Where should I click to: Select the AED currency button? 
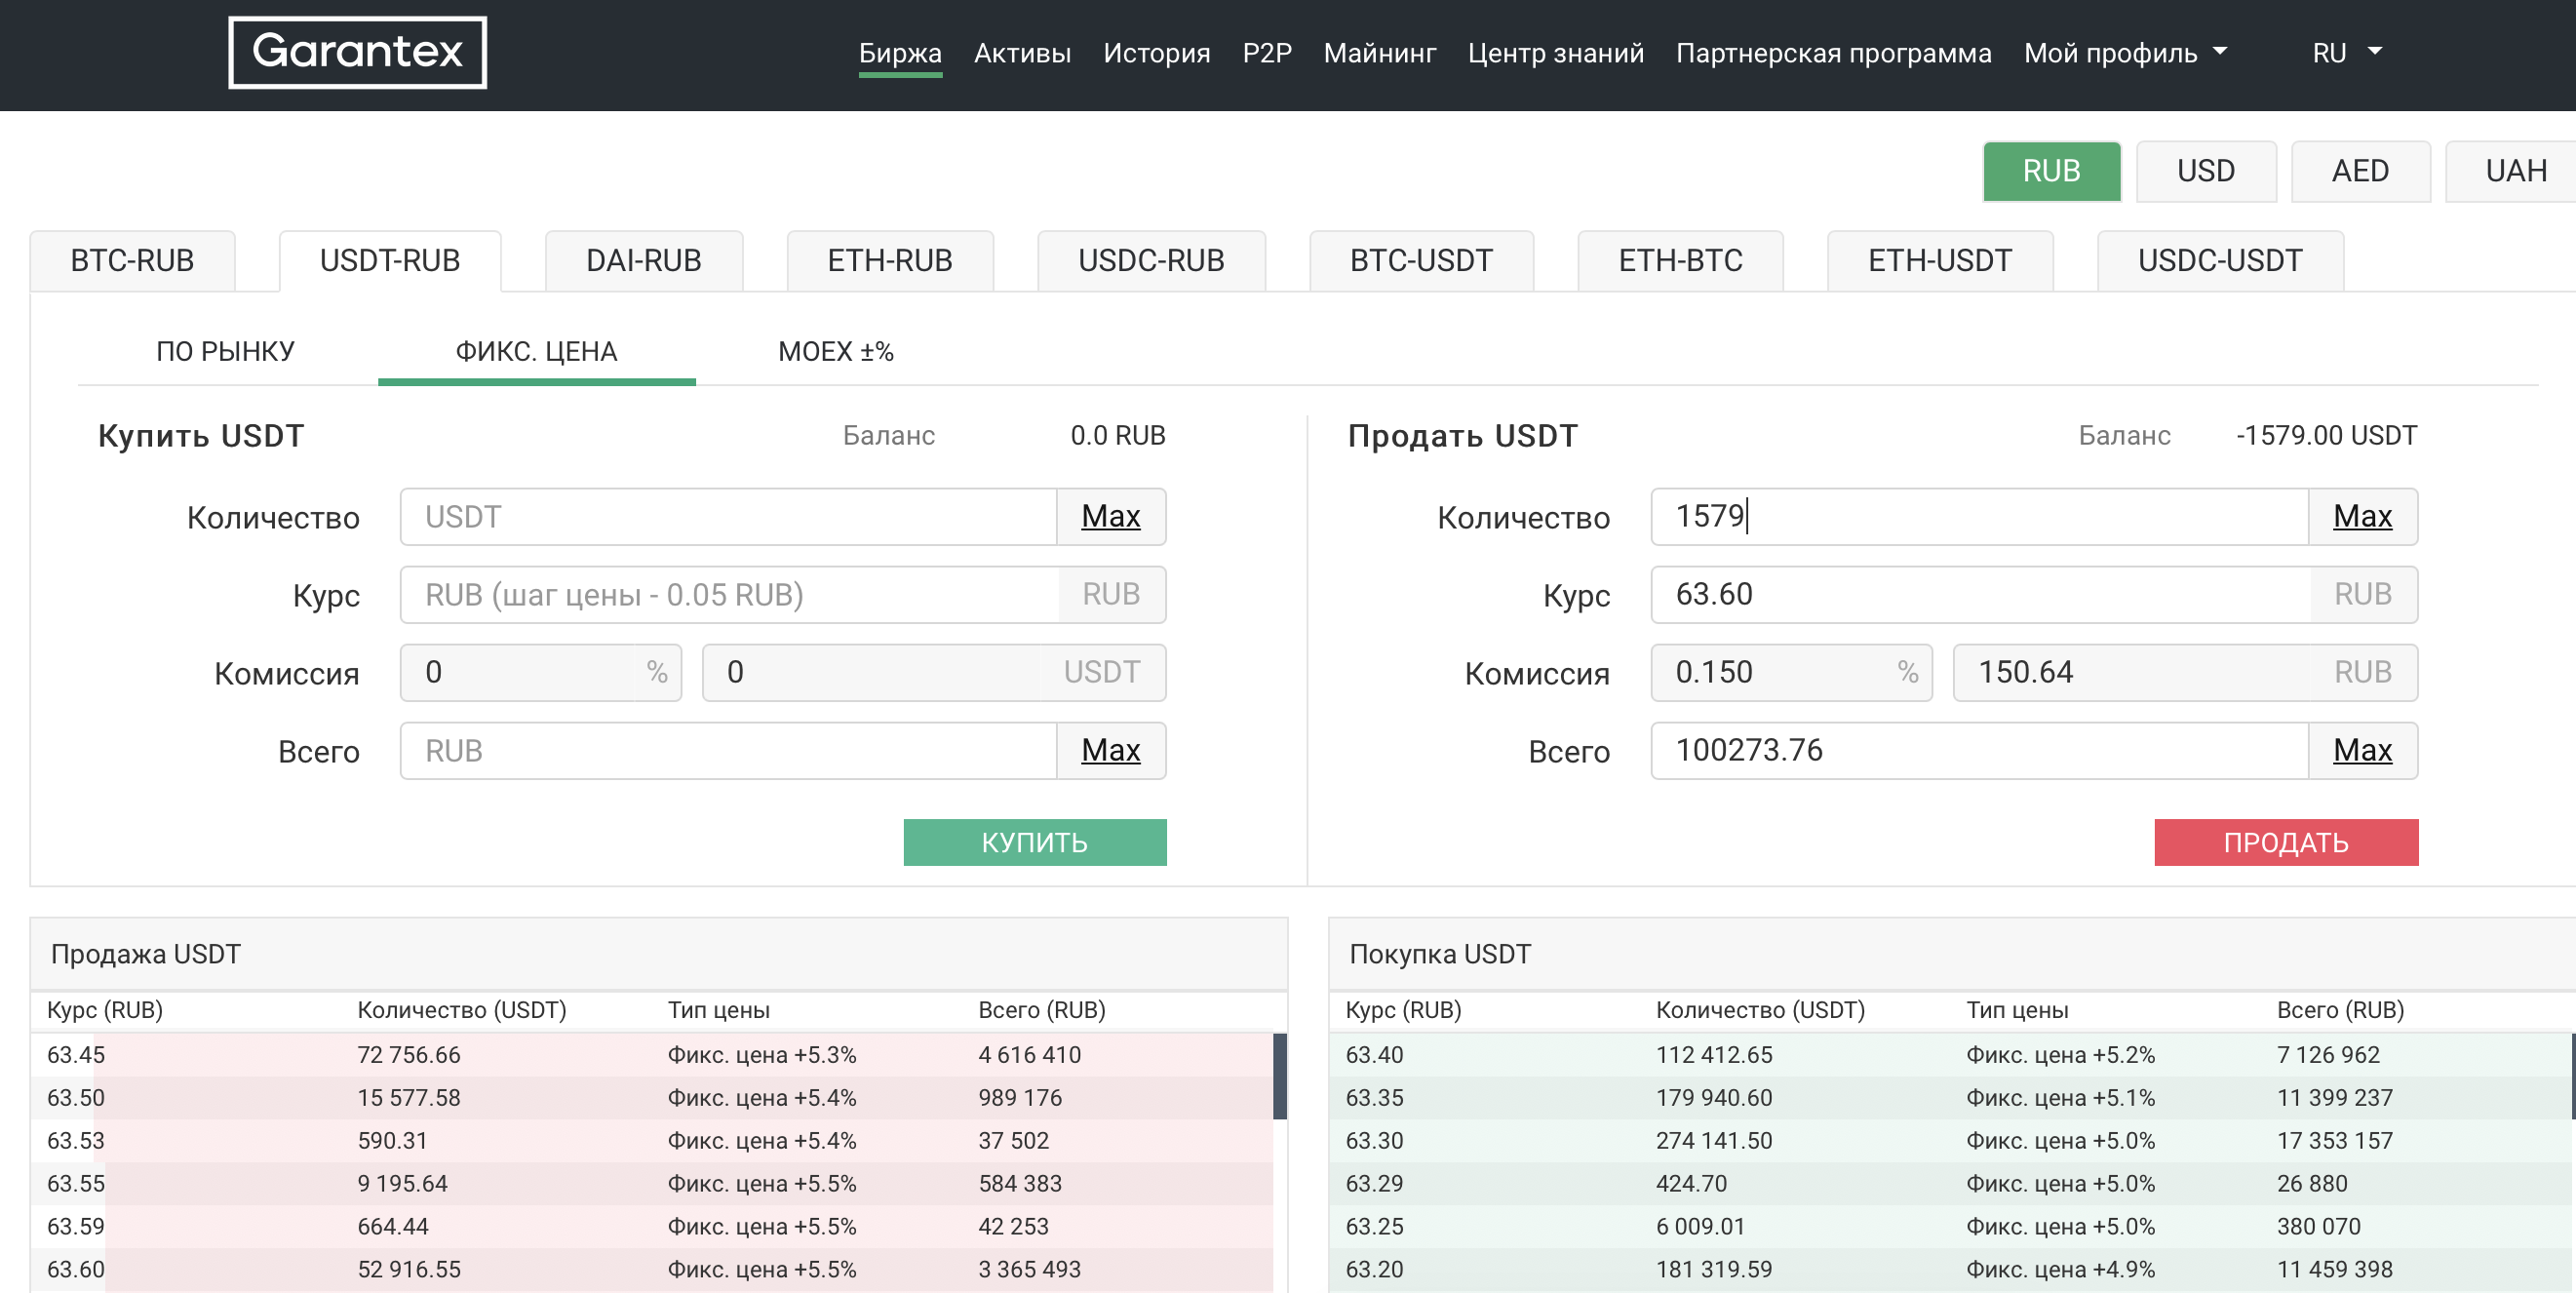tap(2360, 171)
